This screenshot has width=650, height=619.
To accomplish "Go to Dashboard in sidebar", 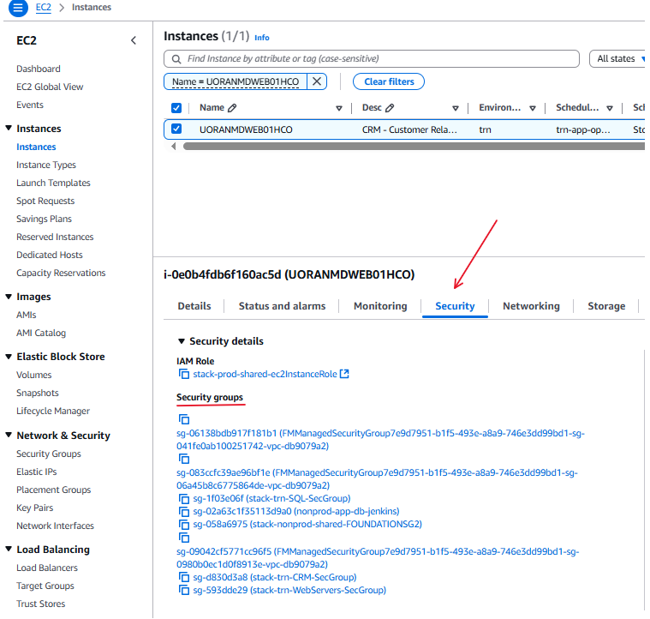I will click(x=39, y=69).
